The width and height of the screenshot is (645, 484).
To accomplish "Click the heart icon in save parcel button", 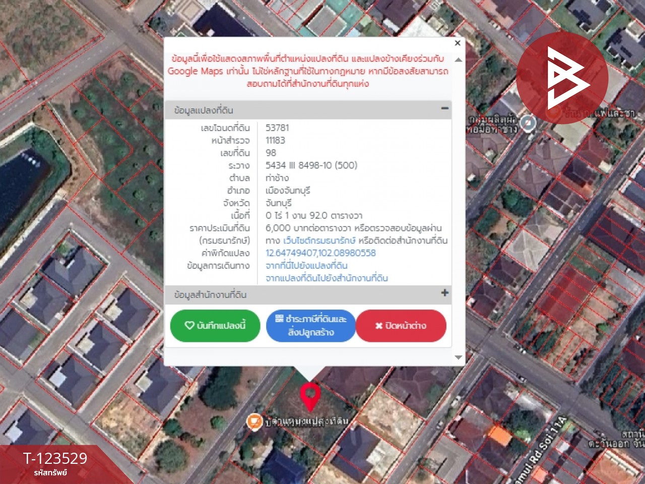I will [189, 326].
